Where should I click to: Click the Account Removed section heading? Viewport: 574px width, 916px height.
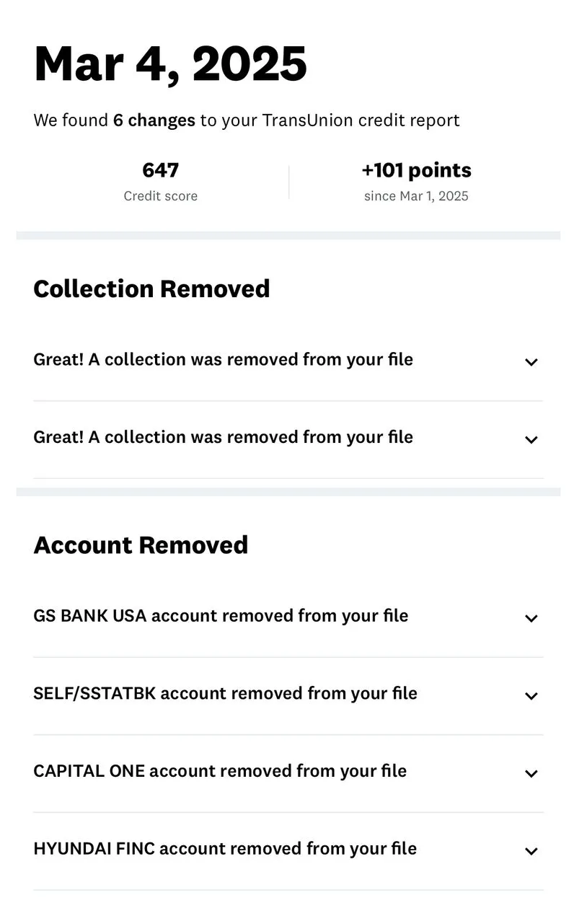click(141, 545)
